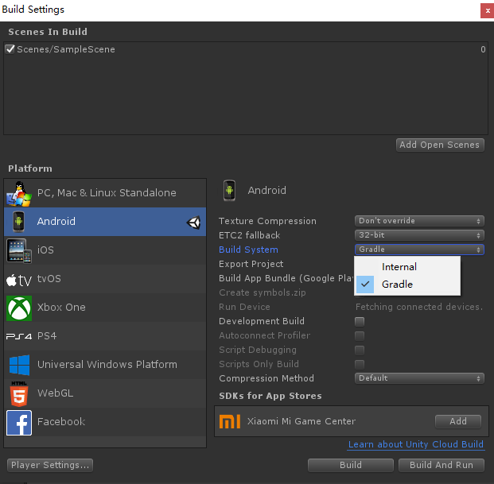Image resolution: width=494 pixels, height=484 pixels.
Task: Select the Universal Windows Platform icon
Action: [x=19, y=365]
